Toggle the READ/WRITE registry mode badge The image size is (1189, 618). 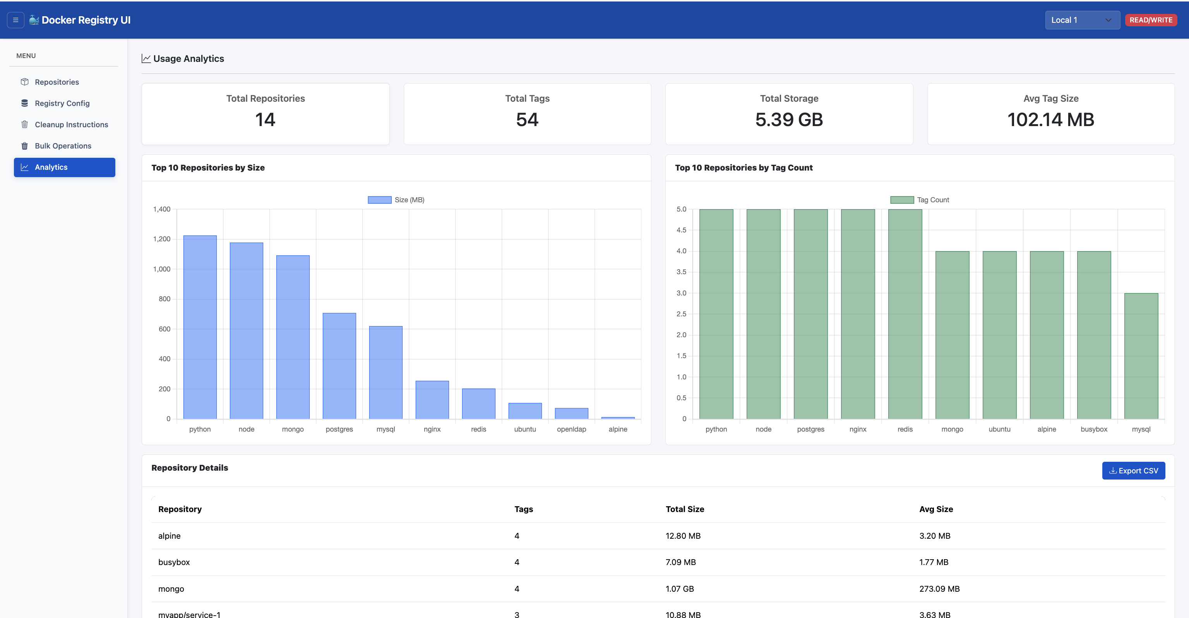point(1151,20)
